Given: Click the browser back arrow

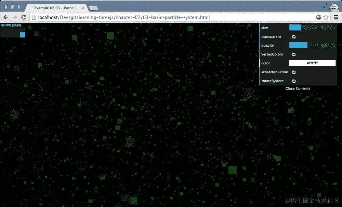Looking at the screenshot, I should click(x=5, y=17).
